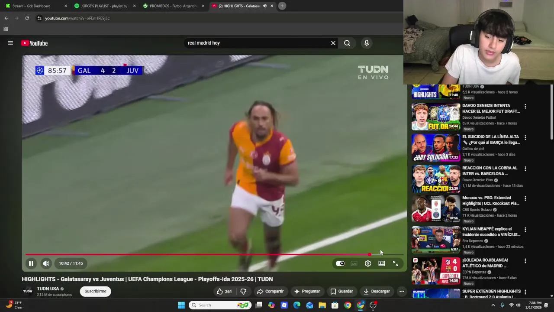Open Microsoft Edge from taskbar

[297, 305]
